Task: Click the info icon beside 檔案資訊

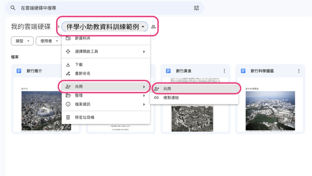Action: (68, 104)
